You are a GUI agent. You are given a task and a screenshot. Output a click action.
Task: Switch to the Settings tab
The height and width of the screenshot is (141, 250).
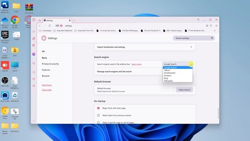click(x=57, y=20)
